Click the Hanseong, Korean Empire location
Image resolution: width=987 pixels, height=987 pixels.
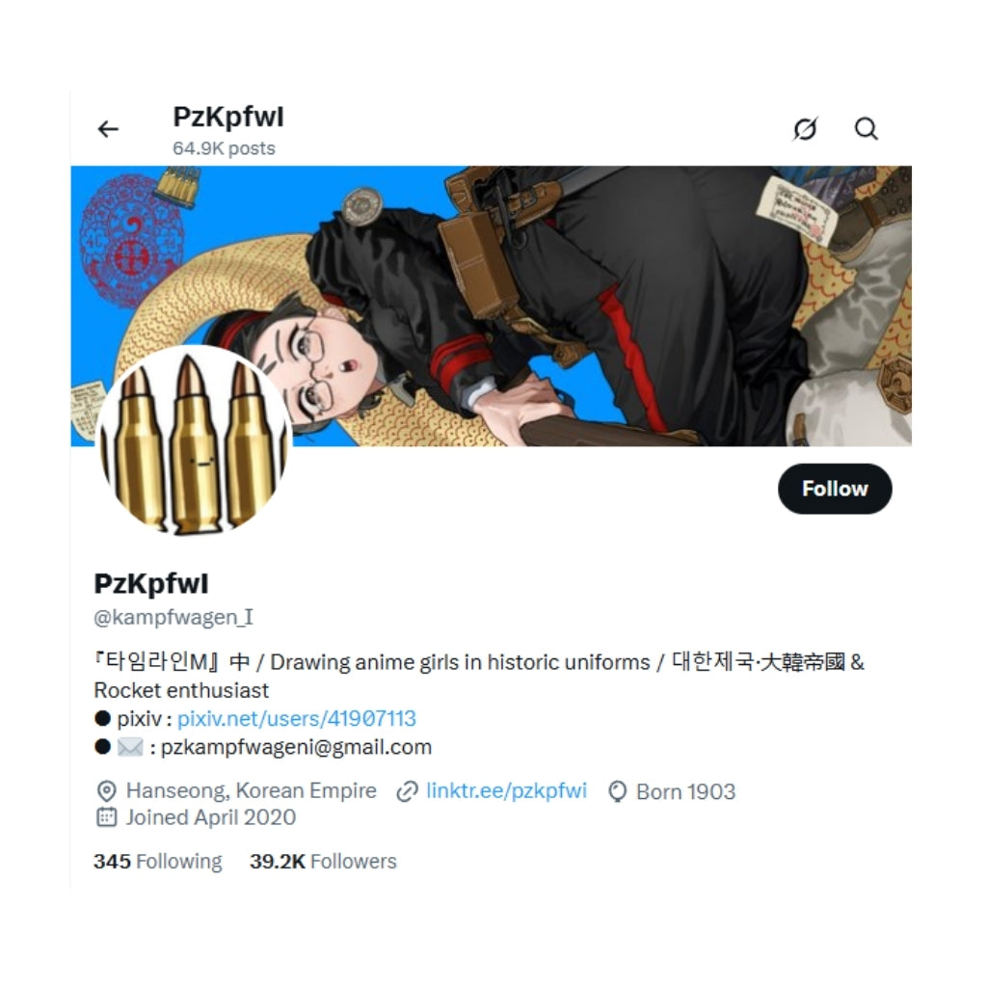(252, 790)
